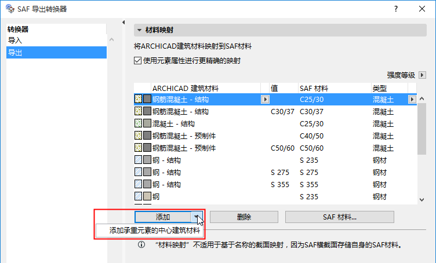Click color swatch of 混凝土 - 结构 row
The height and width of the screenshot is (263, 436).
pos(147,123)
